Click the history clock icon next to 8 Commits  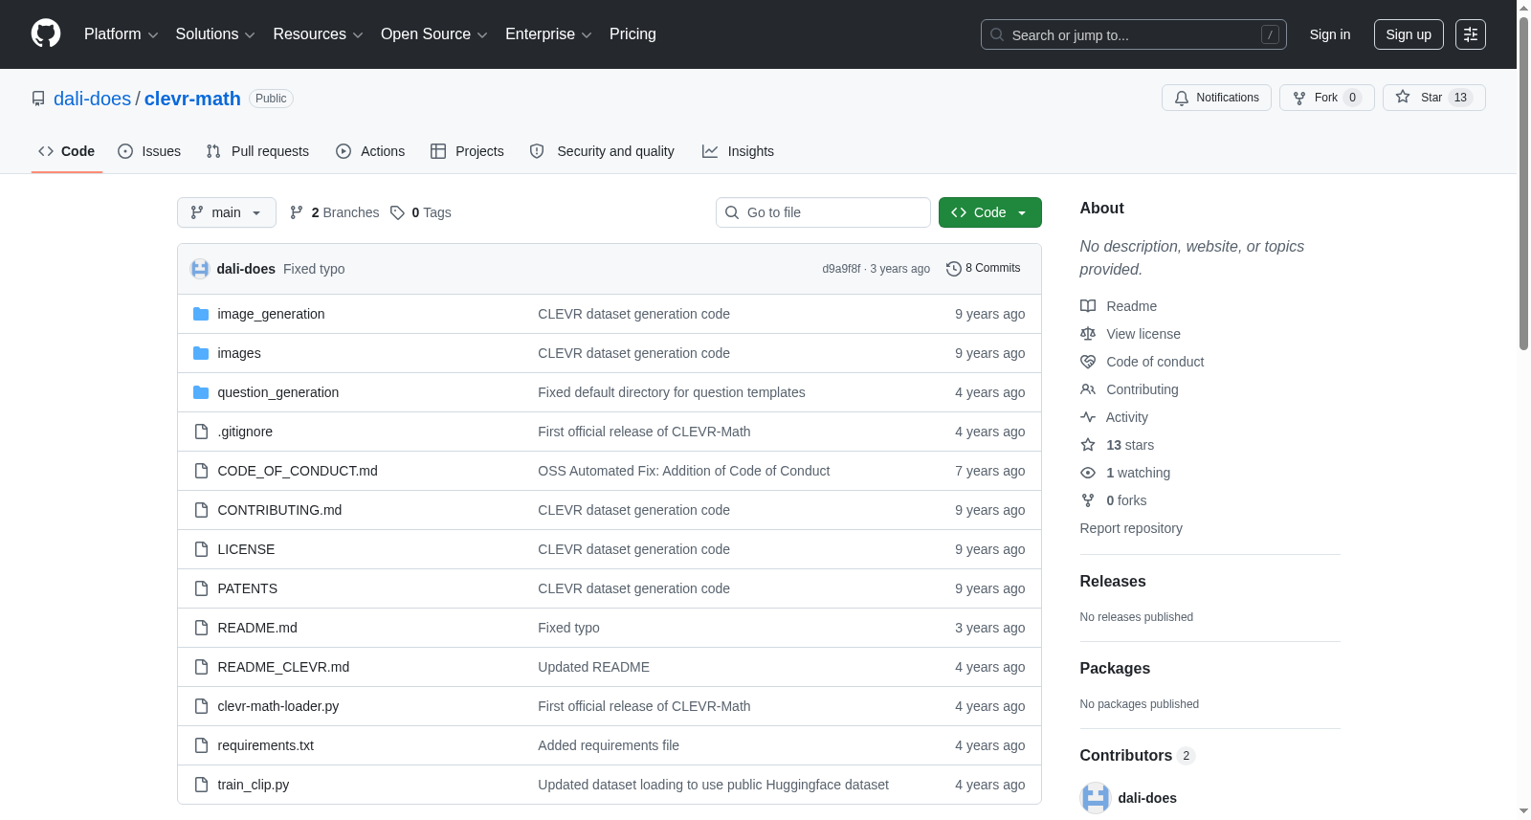953,269
